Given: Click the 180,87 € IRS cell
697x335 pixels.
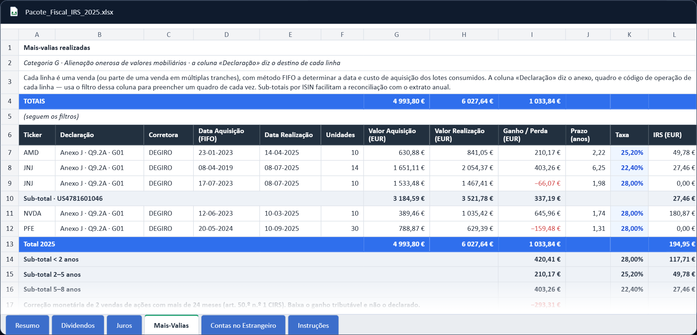Looking at the screenshot, I should point(672,213).
